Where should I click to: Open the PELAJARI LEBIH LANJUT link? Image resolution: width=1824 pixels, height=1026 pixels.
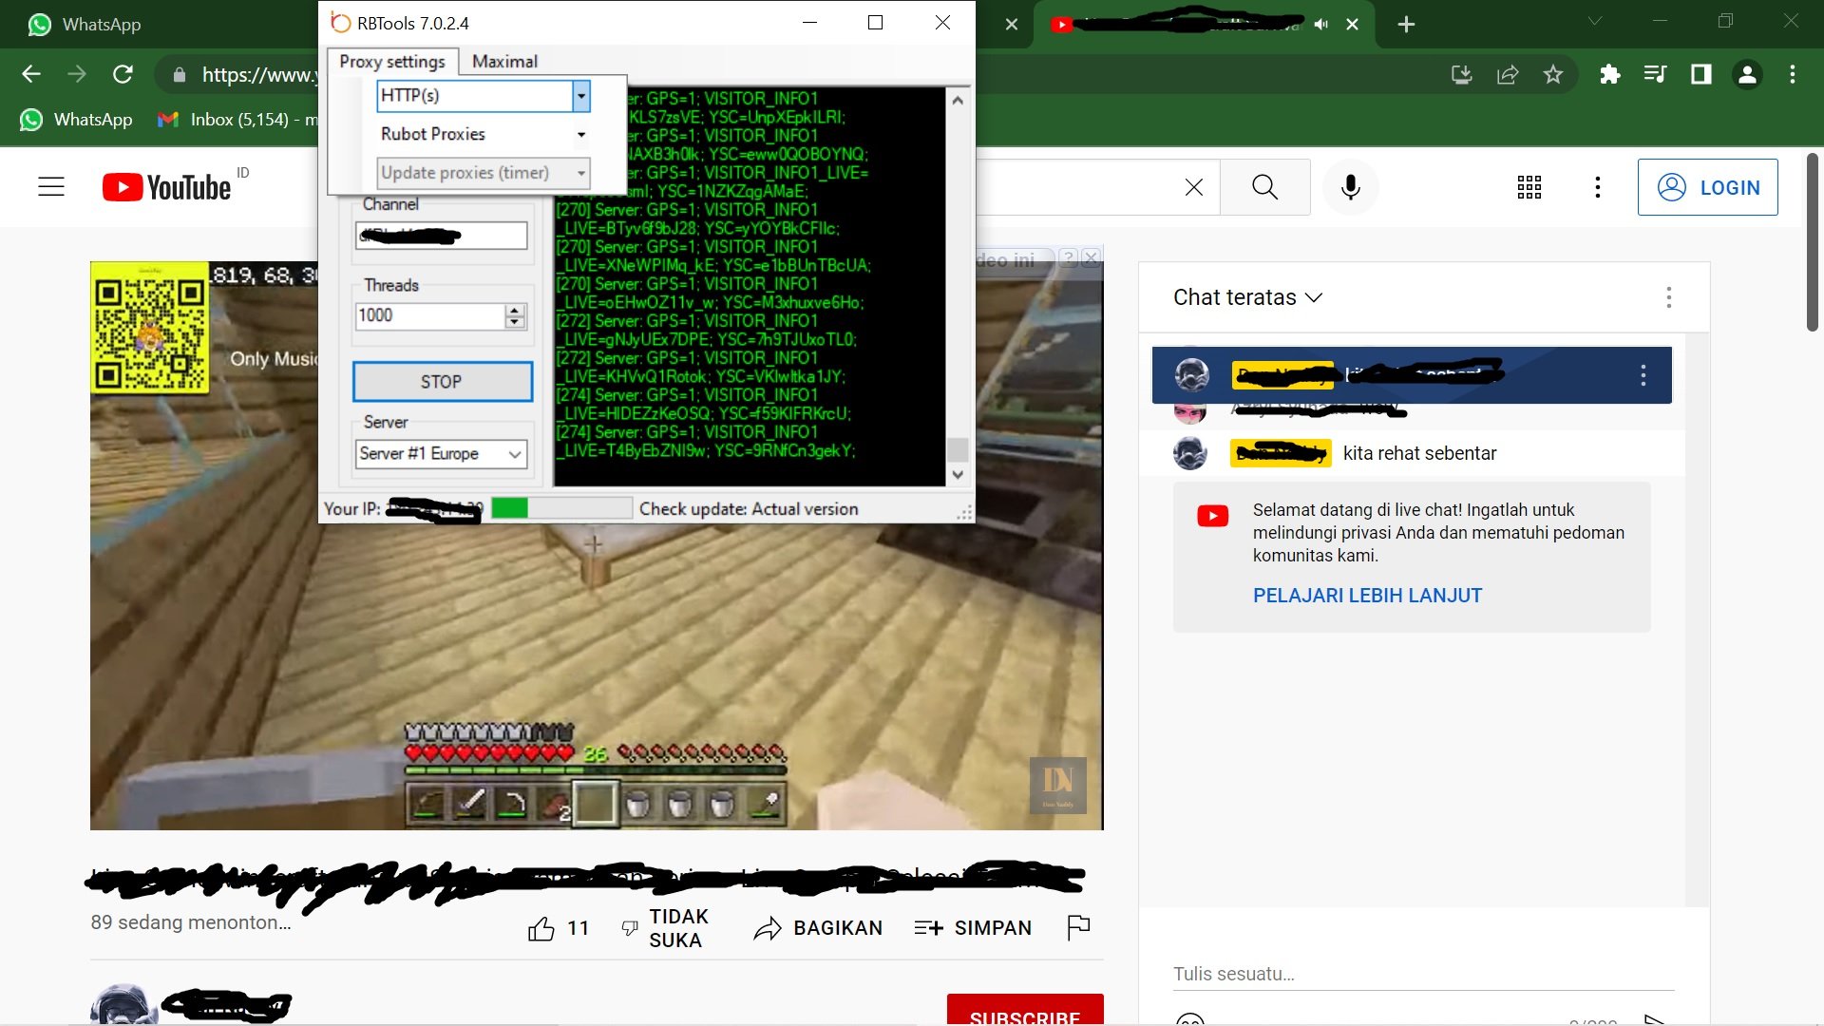point(1367,596)
